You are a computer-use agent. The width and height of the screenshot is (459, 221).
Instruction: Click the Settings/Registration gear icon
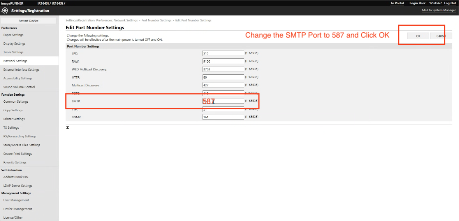(5, 11)
